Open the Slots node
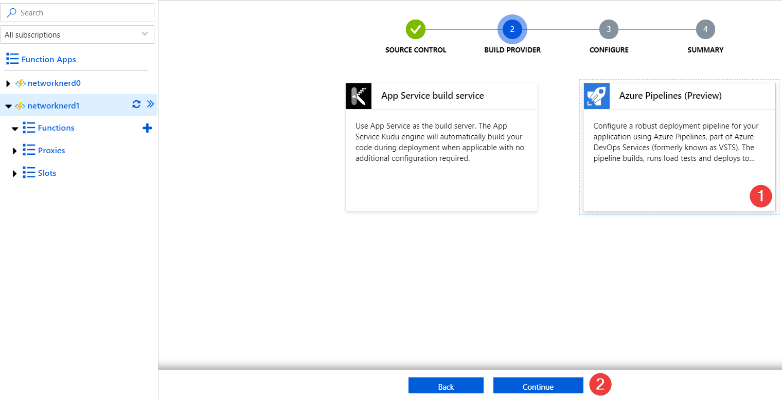Viewport: 782px width, 399px height. click(x=47, y=173)
